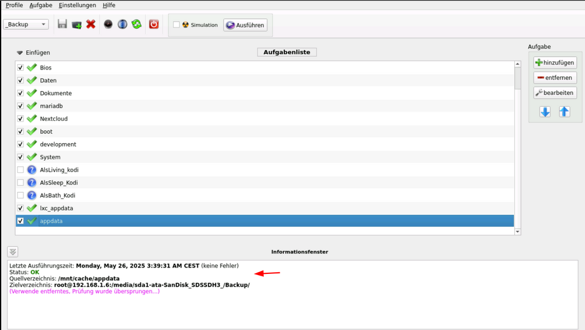Click the scrollbar up arrow
This screenshot has height=330, width=585.
(518, 64)
